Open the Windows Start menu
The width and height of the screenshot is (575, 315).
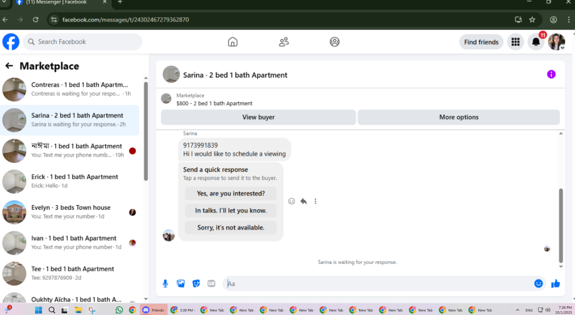tap(38, 310)
